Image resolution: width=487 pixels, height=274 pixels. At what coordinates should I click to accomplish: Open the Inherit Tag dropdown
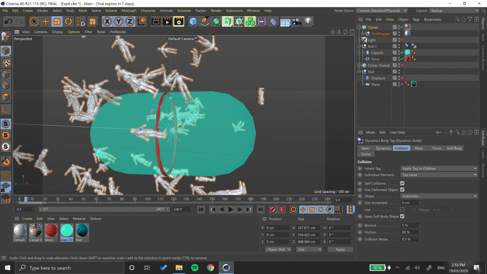click(439, 169)
